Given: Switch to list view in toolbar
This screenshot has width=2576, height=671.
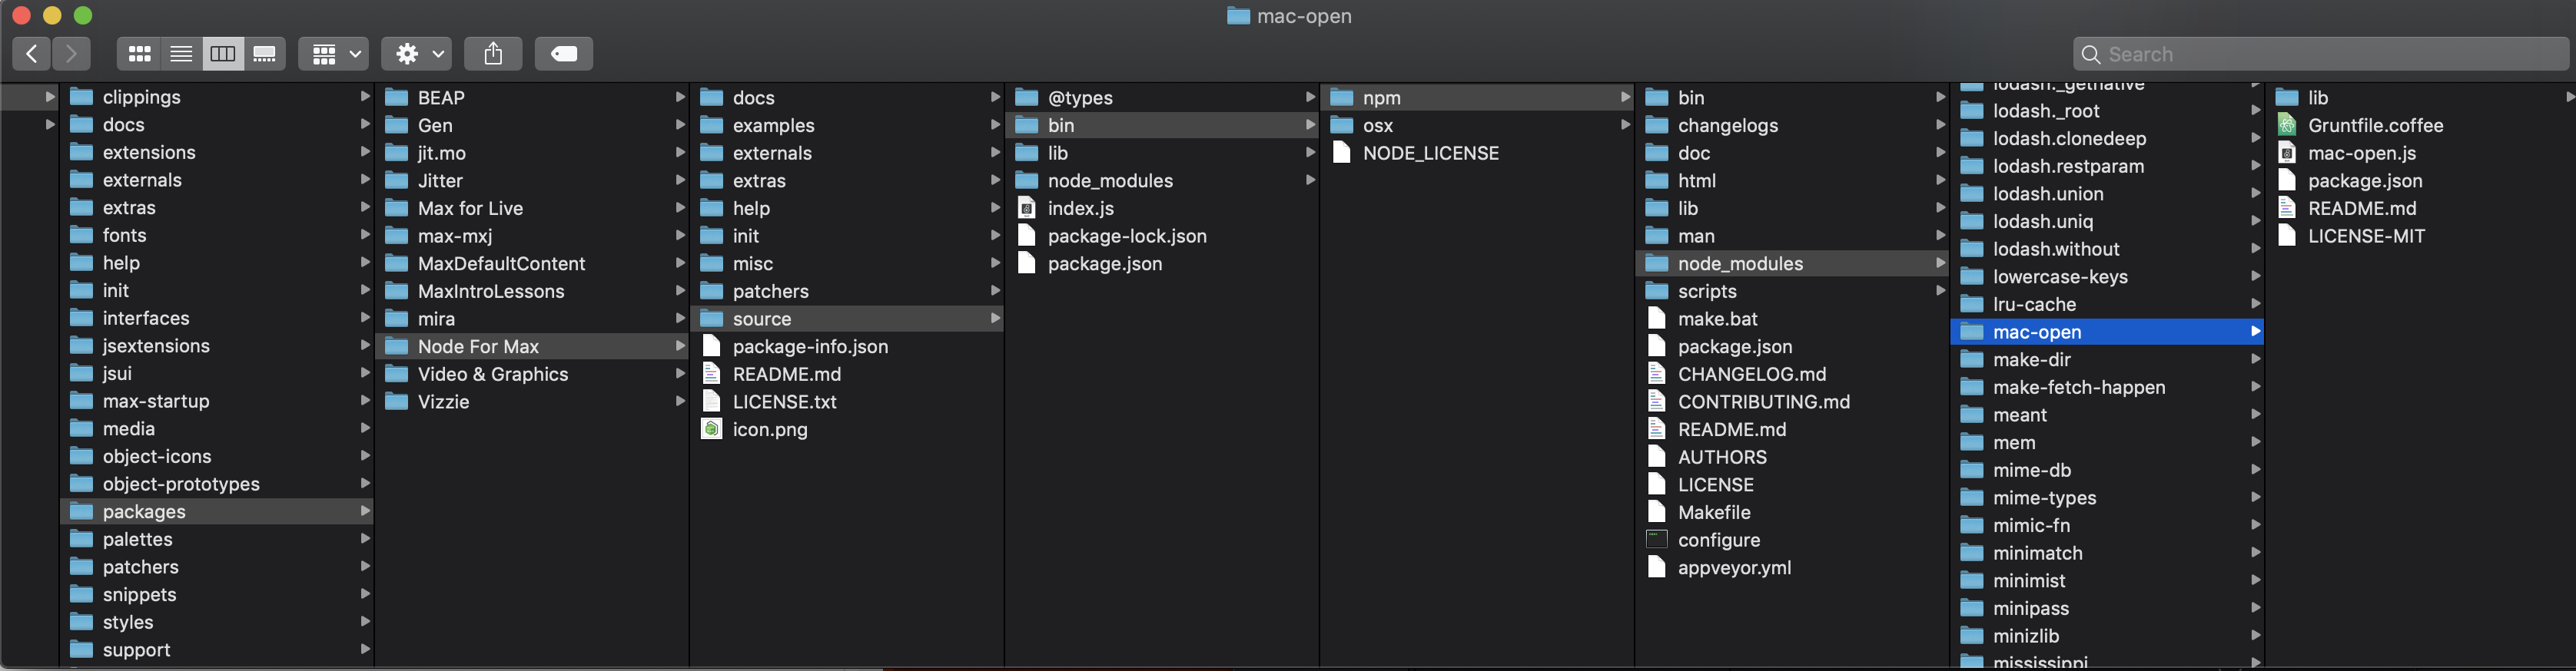Looking at the screenshot, I should (181, 54).
